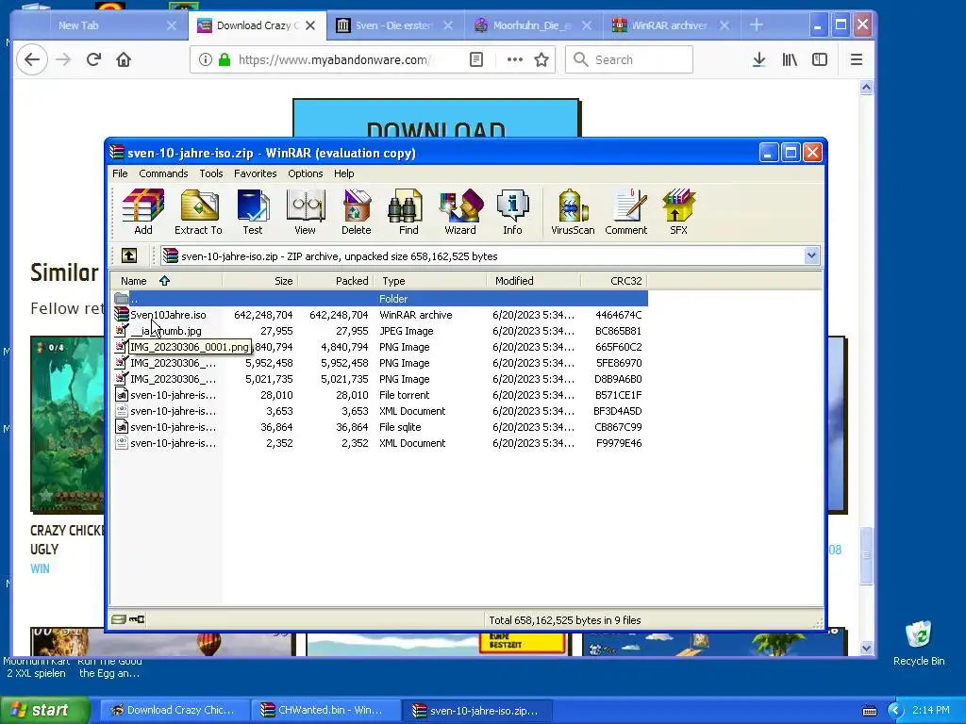Sort files by Packed column
Image resolution: width=966 pixels, height=724 pixels.
pyautogui.click(x=336, y=281)
